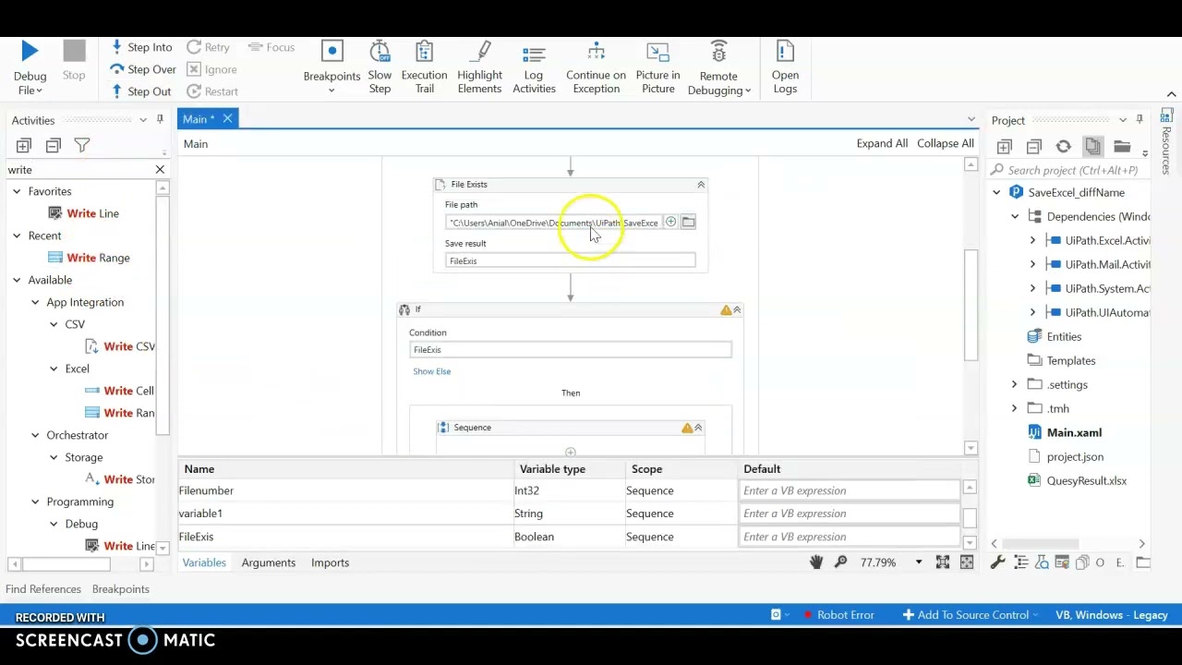Click Robot Error status indicator
The width and height of the screenshot is (1182, 665).
point(838,615)
